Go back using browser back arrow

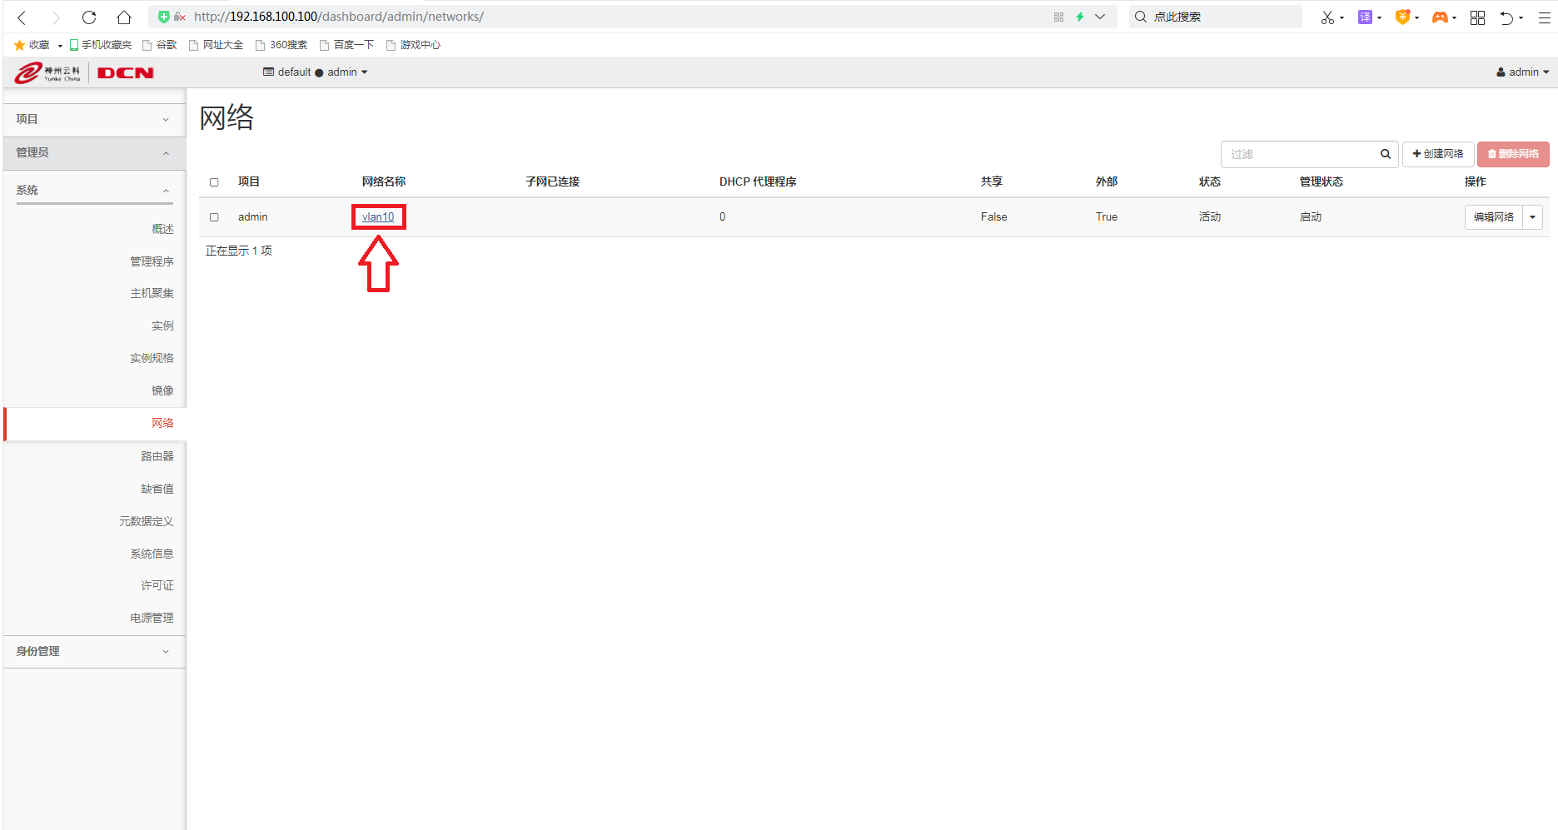click(x=22, y=17)
